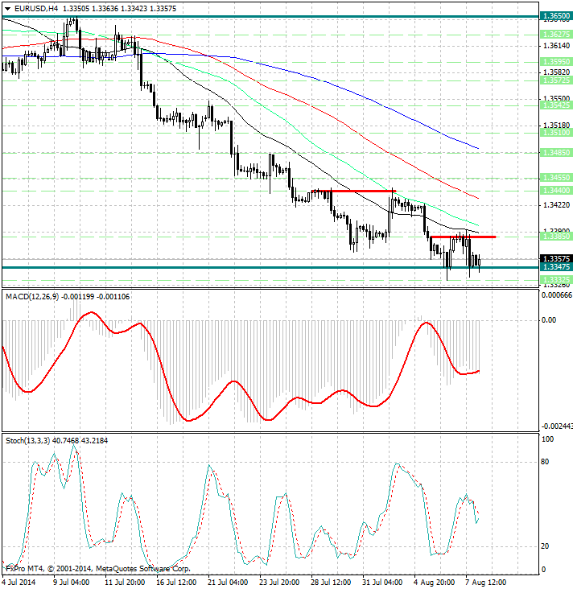The image size is (573, 589).
Task: Click the green 1.34400 level label
Action: (556, 191)
